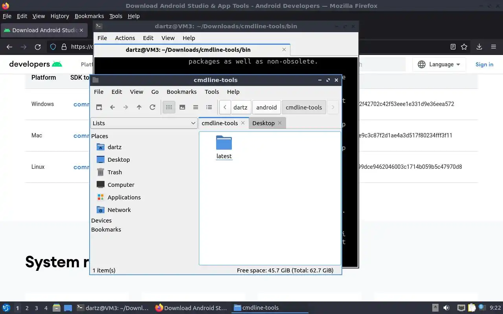Viewport: 503px width, 314px height.
Task: Open site security padlock icon
Action: (64, 47)
